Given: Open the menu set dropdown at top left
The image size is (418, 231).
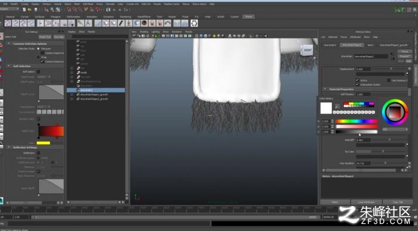Looking at the screenshot, I should click(x=10, y=9).
